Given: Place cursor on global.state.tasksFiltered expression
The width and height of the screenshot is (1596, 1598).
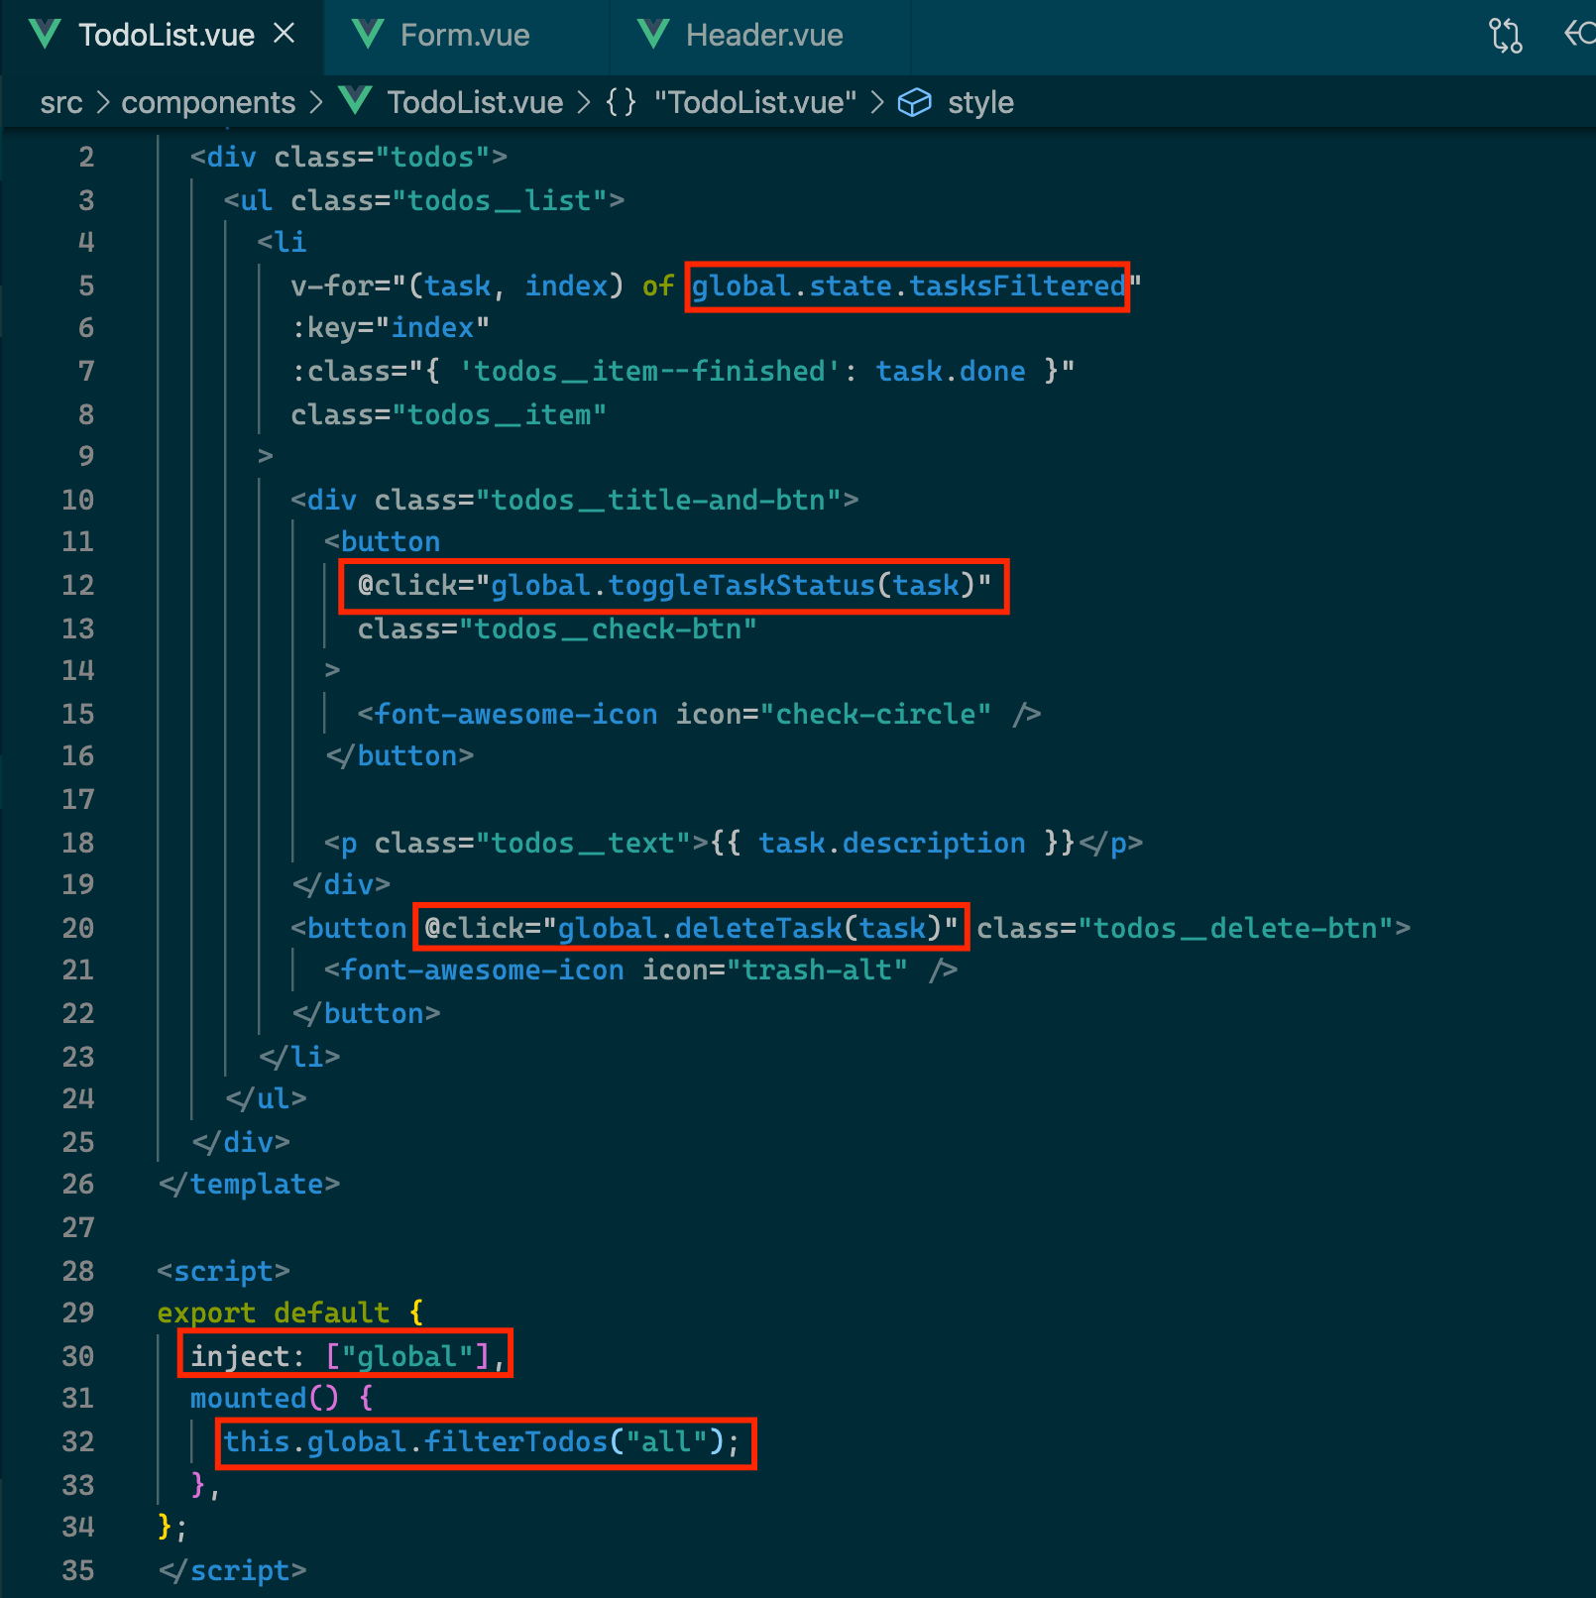Looking at the screenshot, I should [907, 286].
